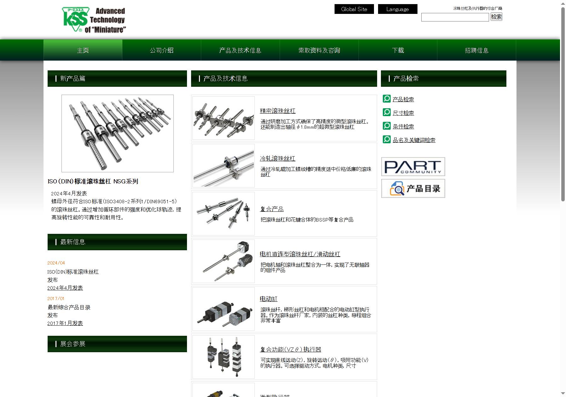Viewport: 566px width, 397px height.
Task: Focus the search text field
Action: click(x=455, y=17)
